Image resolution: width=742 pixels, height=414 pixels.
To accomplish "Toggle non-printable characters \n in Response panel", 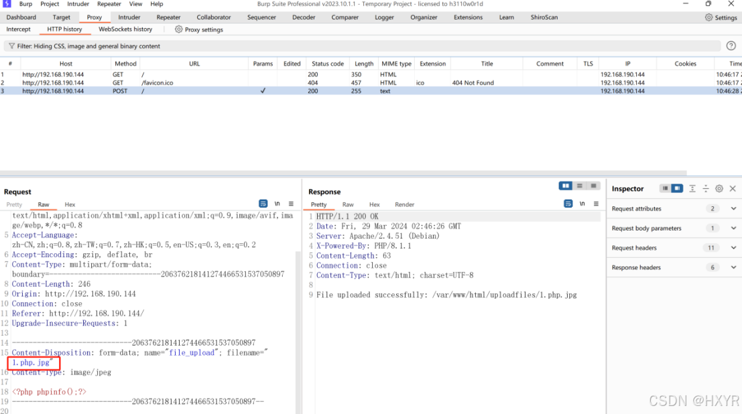I will tap(582, 204).
